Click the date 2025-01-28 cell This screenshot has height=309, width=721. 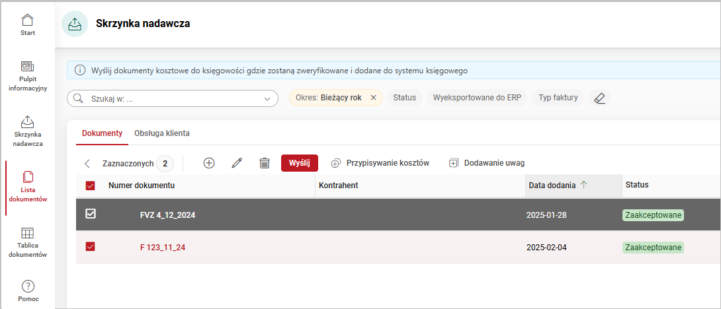click(x=546, y=215)
